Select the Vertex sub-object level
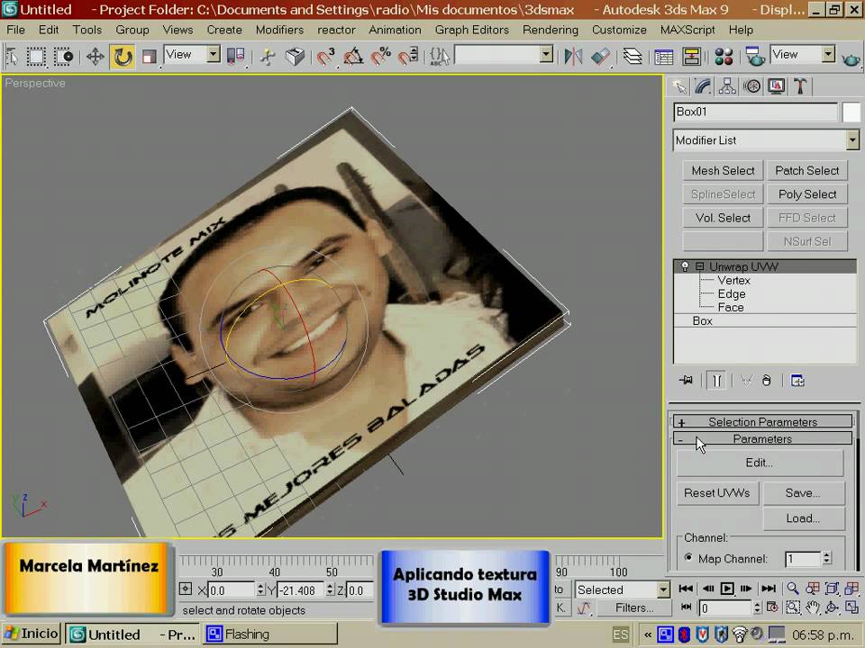The width and height of the screenshot is (865, 648). pos(733,281)
